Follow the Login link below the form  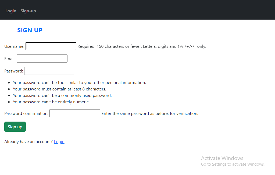pos(59,141)
